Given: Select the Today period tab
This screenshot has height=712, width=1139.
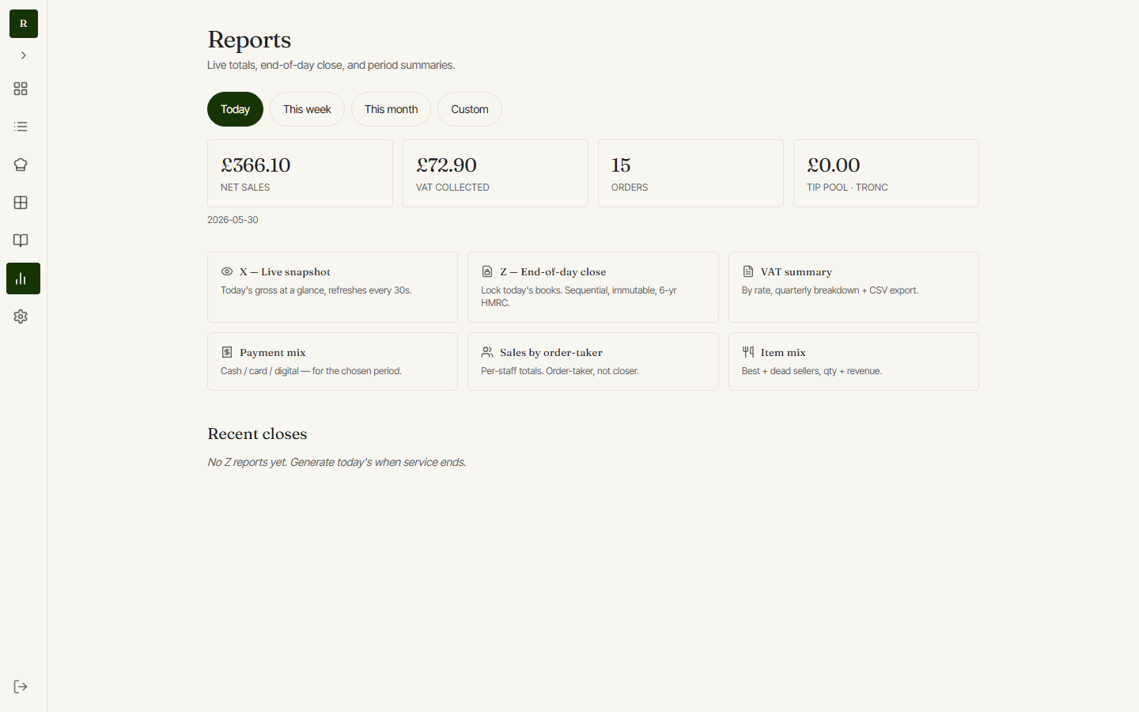Looking at the screenshot, I should [235, 109].
